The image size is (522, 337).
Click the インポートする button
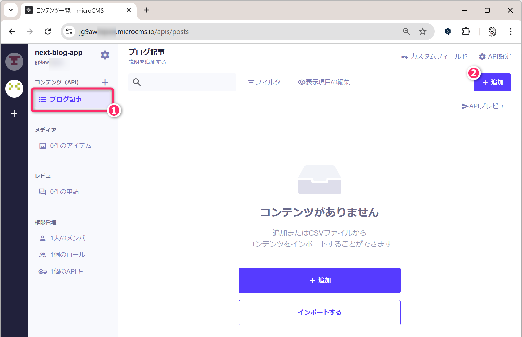pyautogui.click(x=319, y=313)
